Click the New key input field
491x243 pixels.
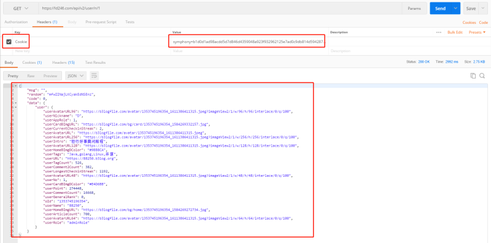click(x=91, y=51)
